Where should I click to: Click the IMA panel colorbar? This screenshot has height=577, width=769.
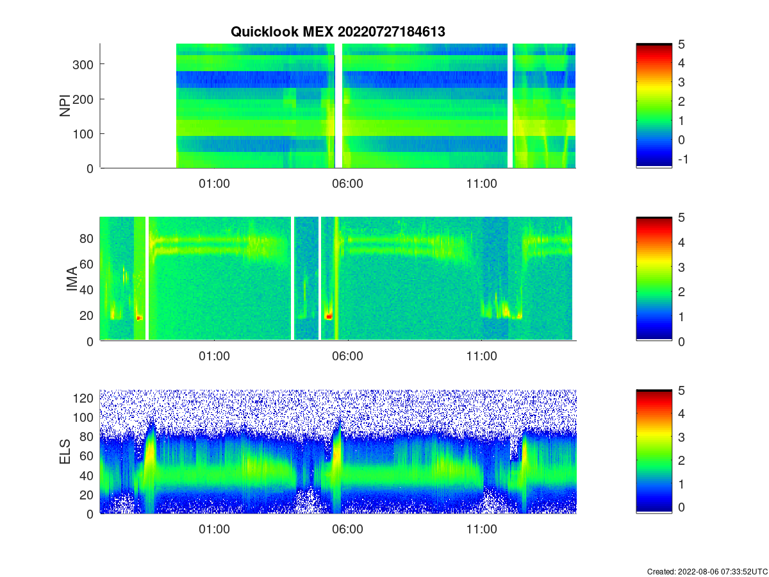(654, 279)
